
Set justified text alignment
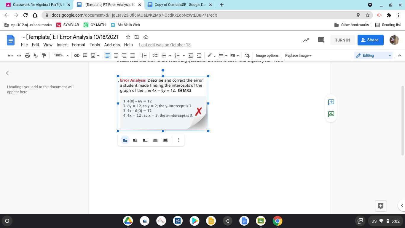coord(133,56)
